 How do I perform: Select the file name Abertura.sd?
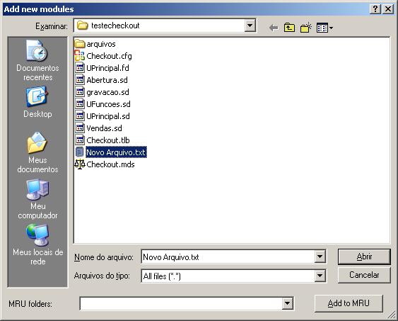point(107,80)
